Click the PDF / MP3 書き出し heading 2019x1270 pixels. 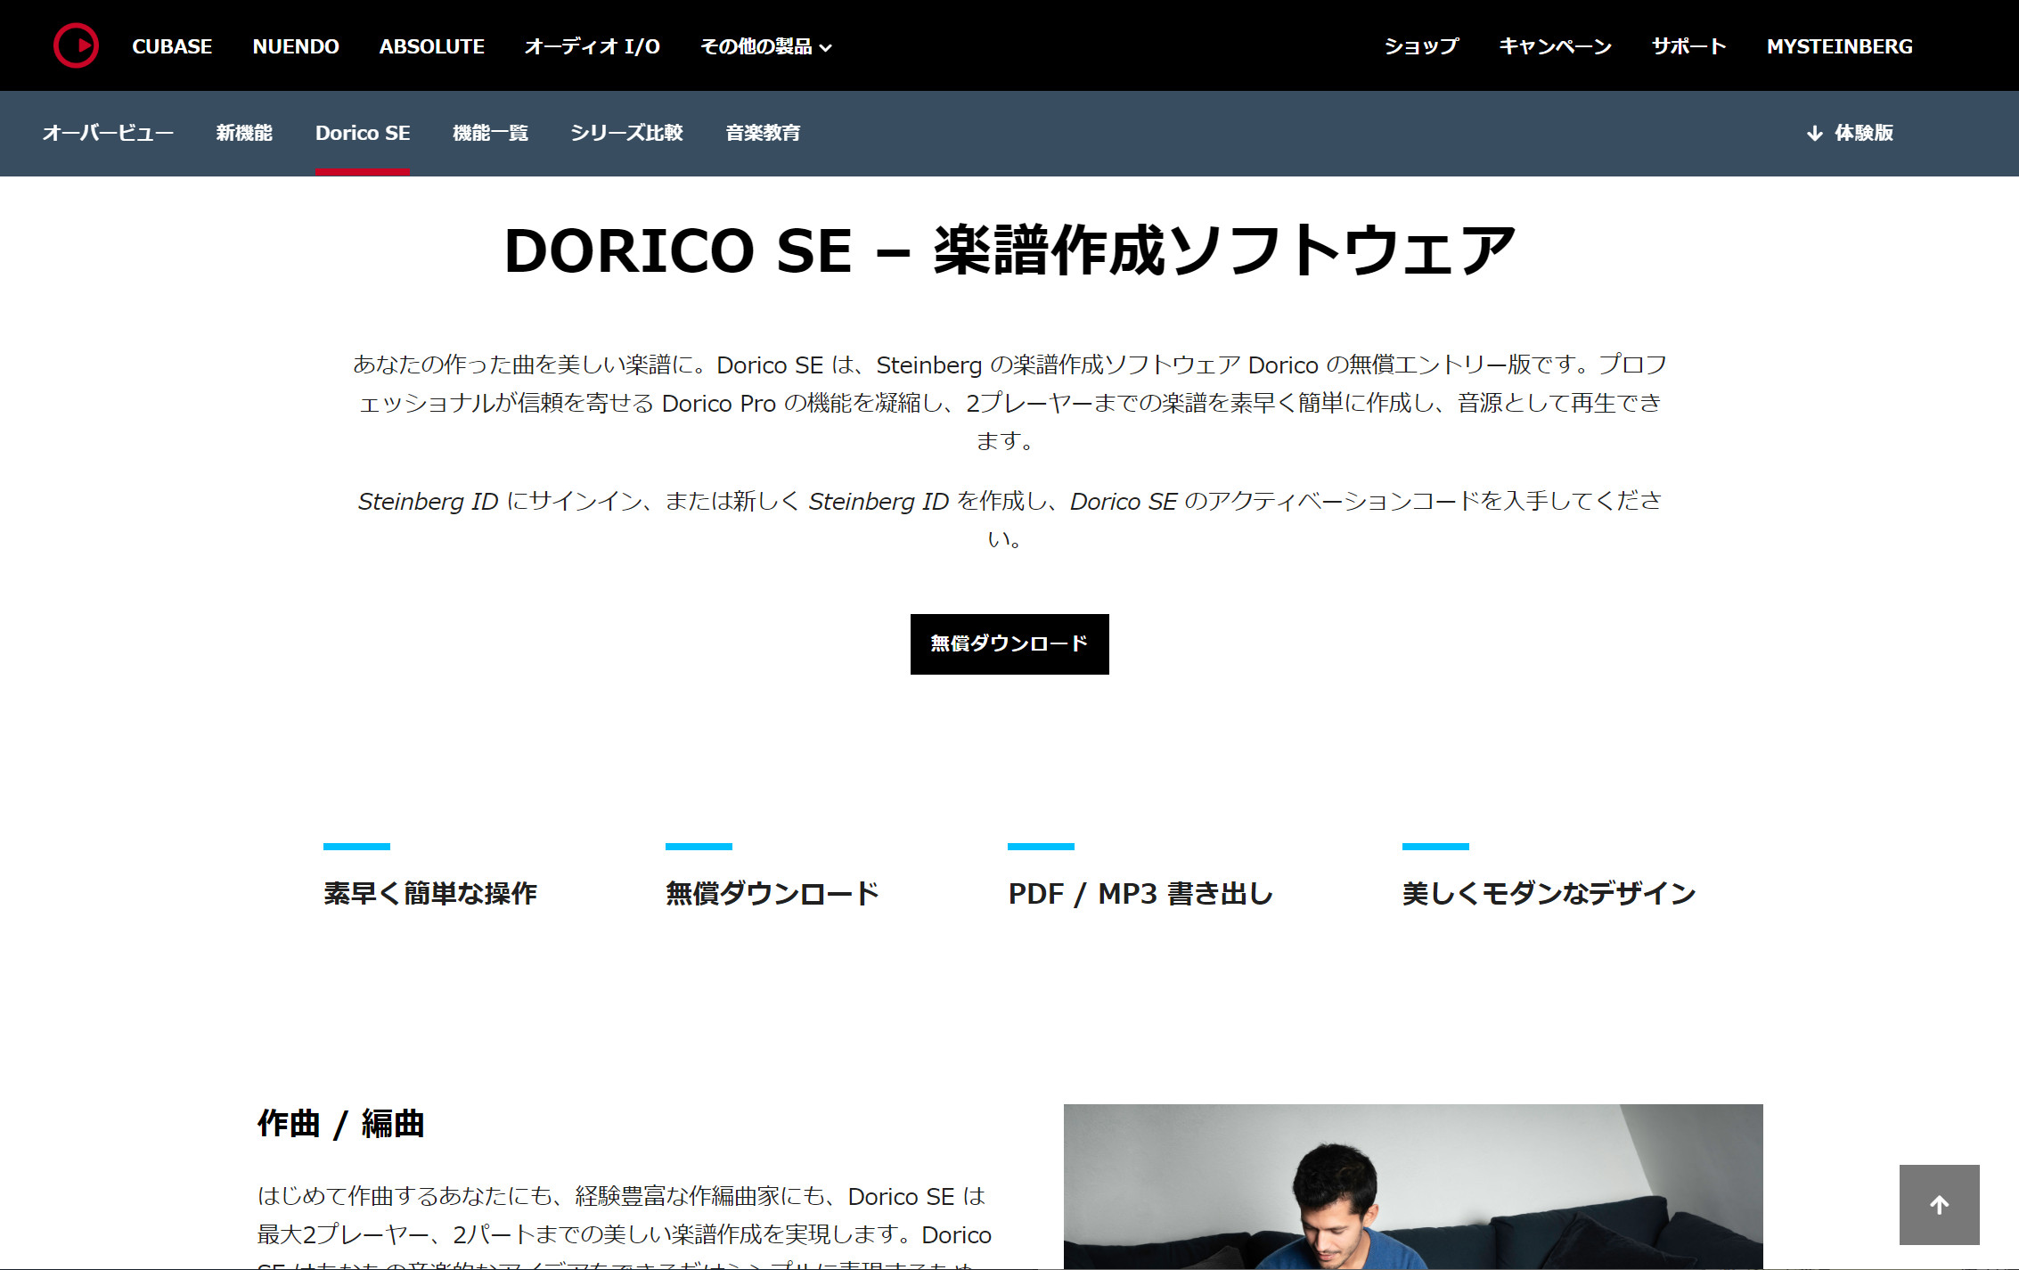(1140, 893)
